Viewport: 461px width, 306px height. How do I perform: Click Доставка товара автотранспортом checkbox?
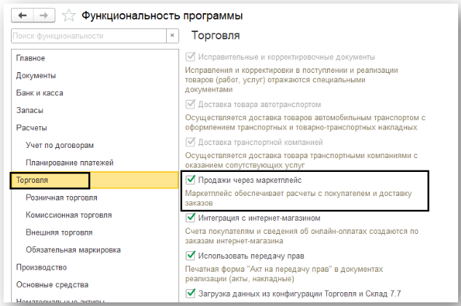pyautogui.click(x=191, y=103)
